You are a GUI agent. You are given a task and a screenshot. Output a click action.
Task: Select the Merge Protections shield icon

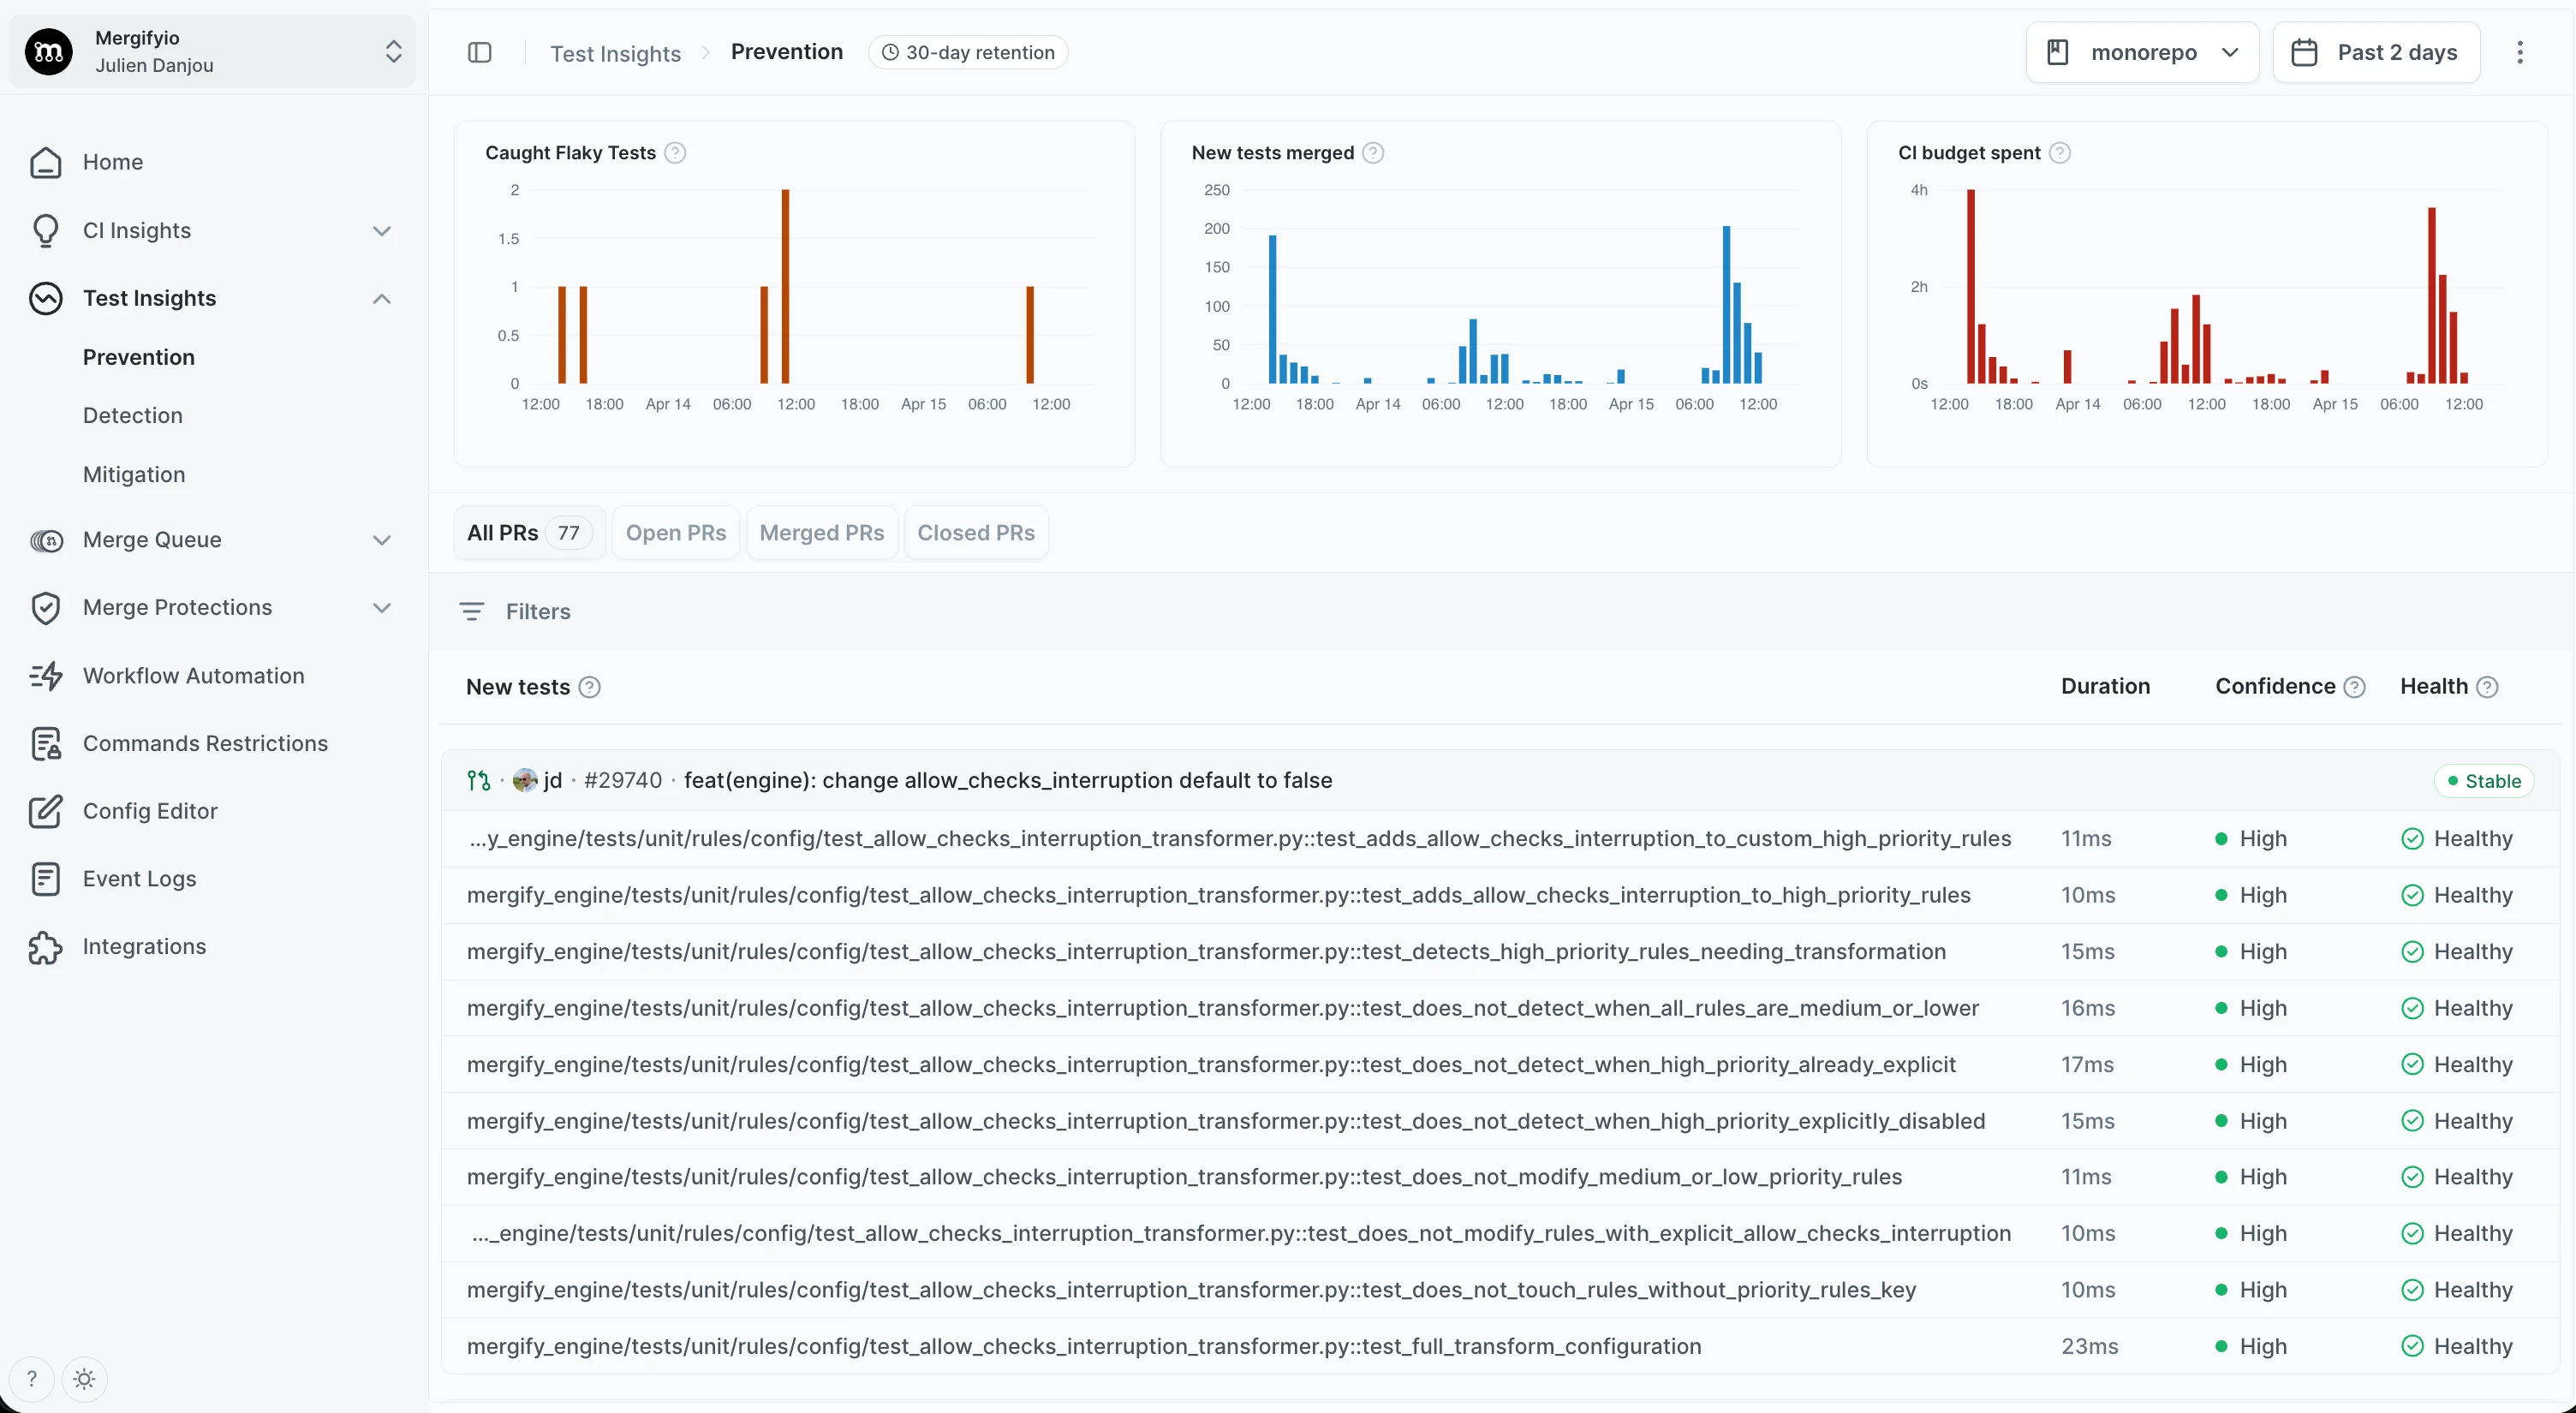(x=46, y=607)
